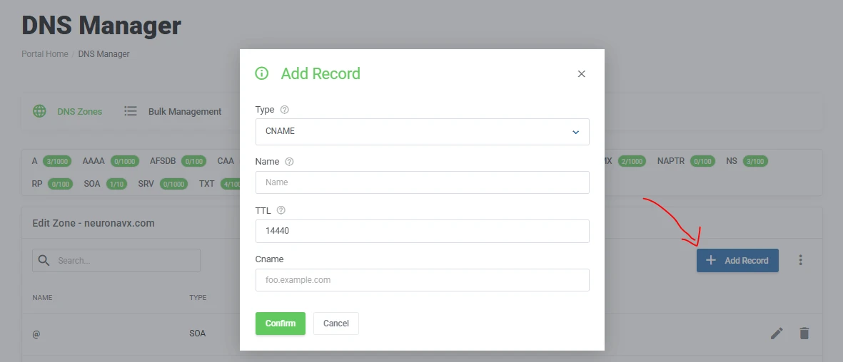Click Edit Zone - neuronavx.com heading
The width and height of the screenshot is (843, 362).
[x=94, y=223]
